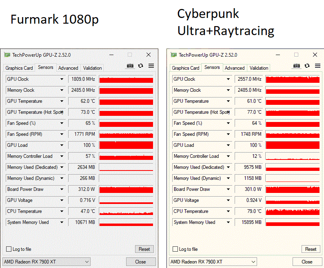Close the Cyberpunk GPU-Z window with X
324x268 pixels.
[x=315, y=55]
